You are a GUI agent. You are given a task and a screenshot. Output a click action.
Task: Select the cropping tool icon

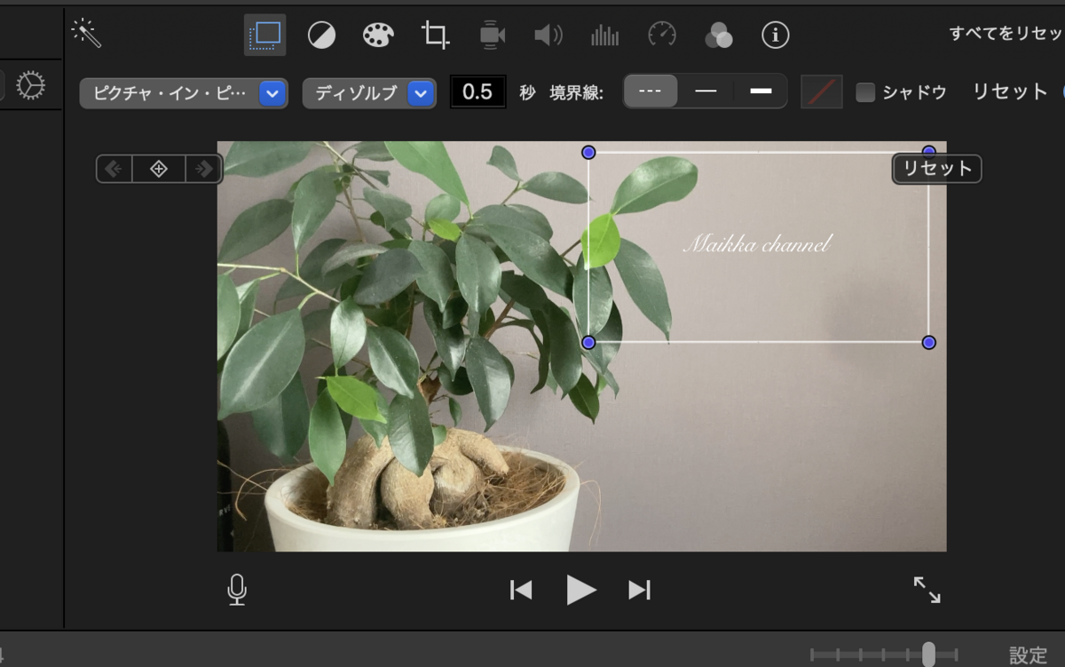click(435, 35)
